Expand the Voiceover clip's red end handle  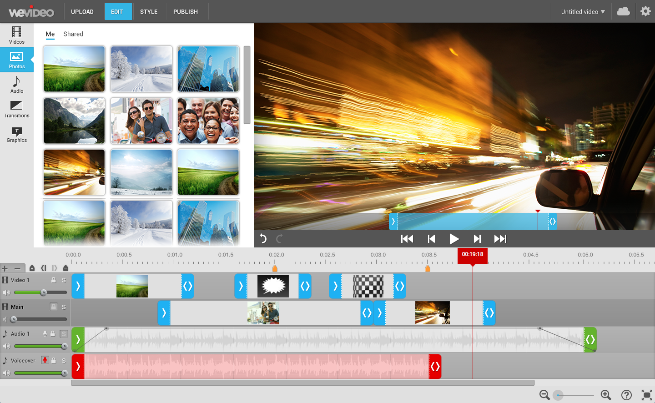pos(435,367)
